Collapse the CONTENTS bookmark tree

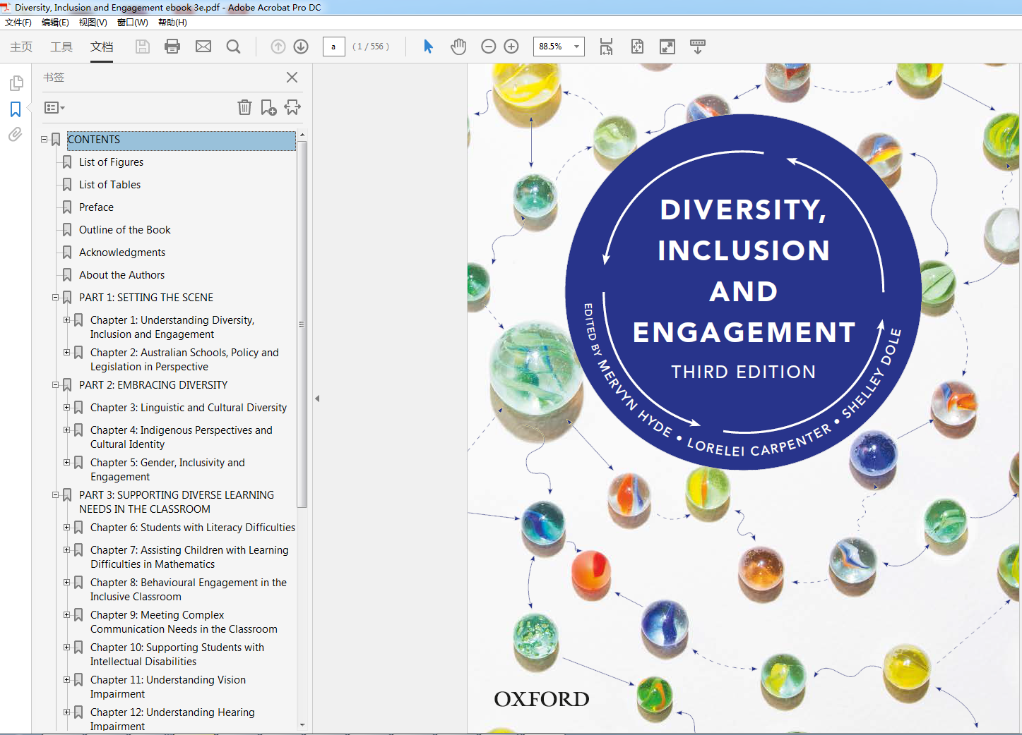[44, 140]
